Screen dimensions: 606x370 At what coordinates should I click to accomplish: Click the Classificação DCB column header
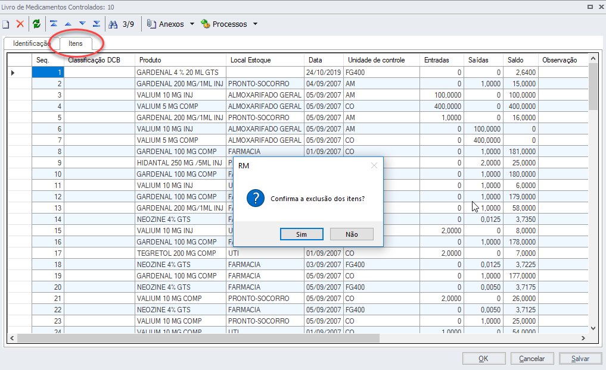pyautogui.click(x=99, y=60)
